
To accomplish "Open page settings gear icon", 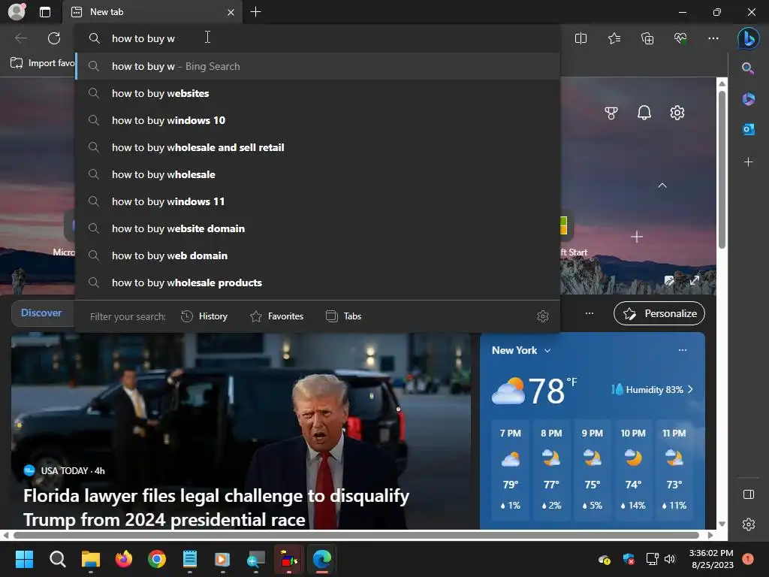I will [x=677, y=113].
